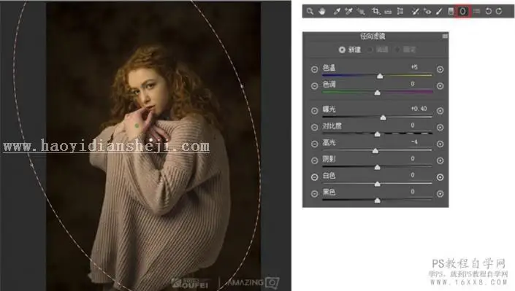Select the Adjustment Brush tool
This screenshot has width=515, height=291.
point(439,12)
